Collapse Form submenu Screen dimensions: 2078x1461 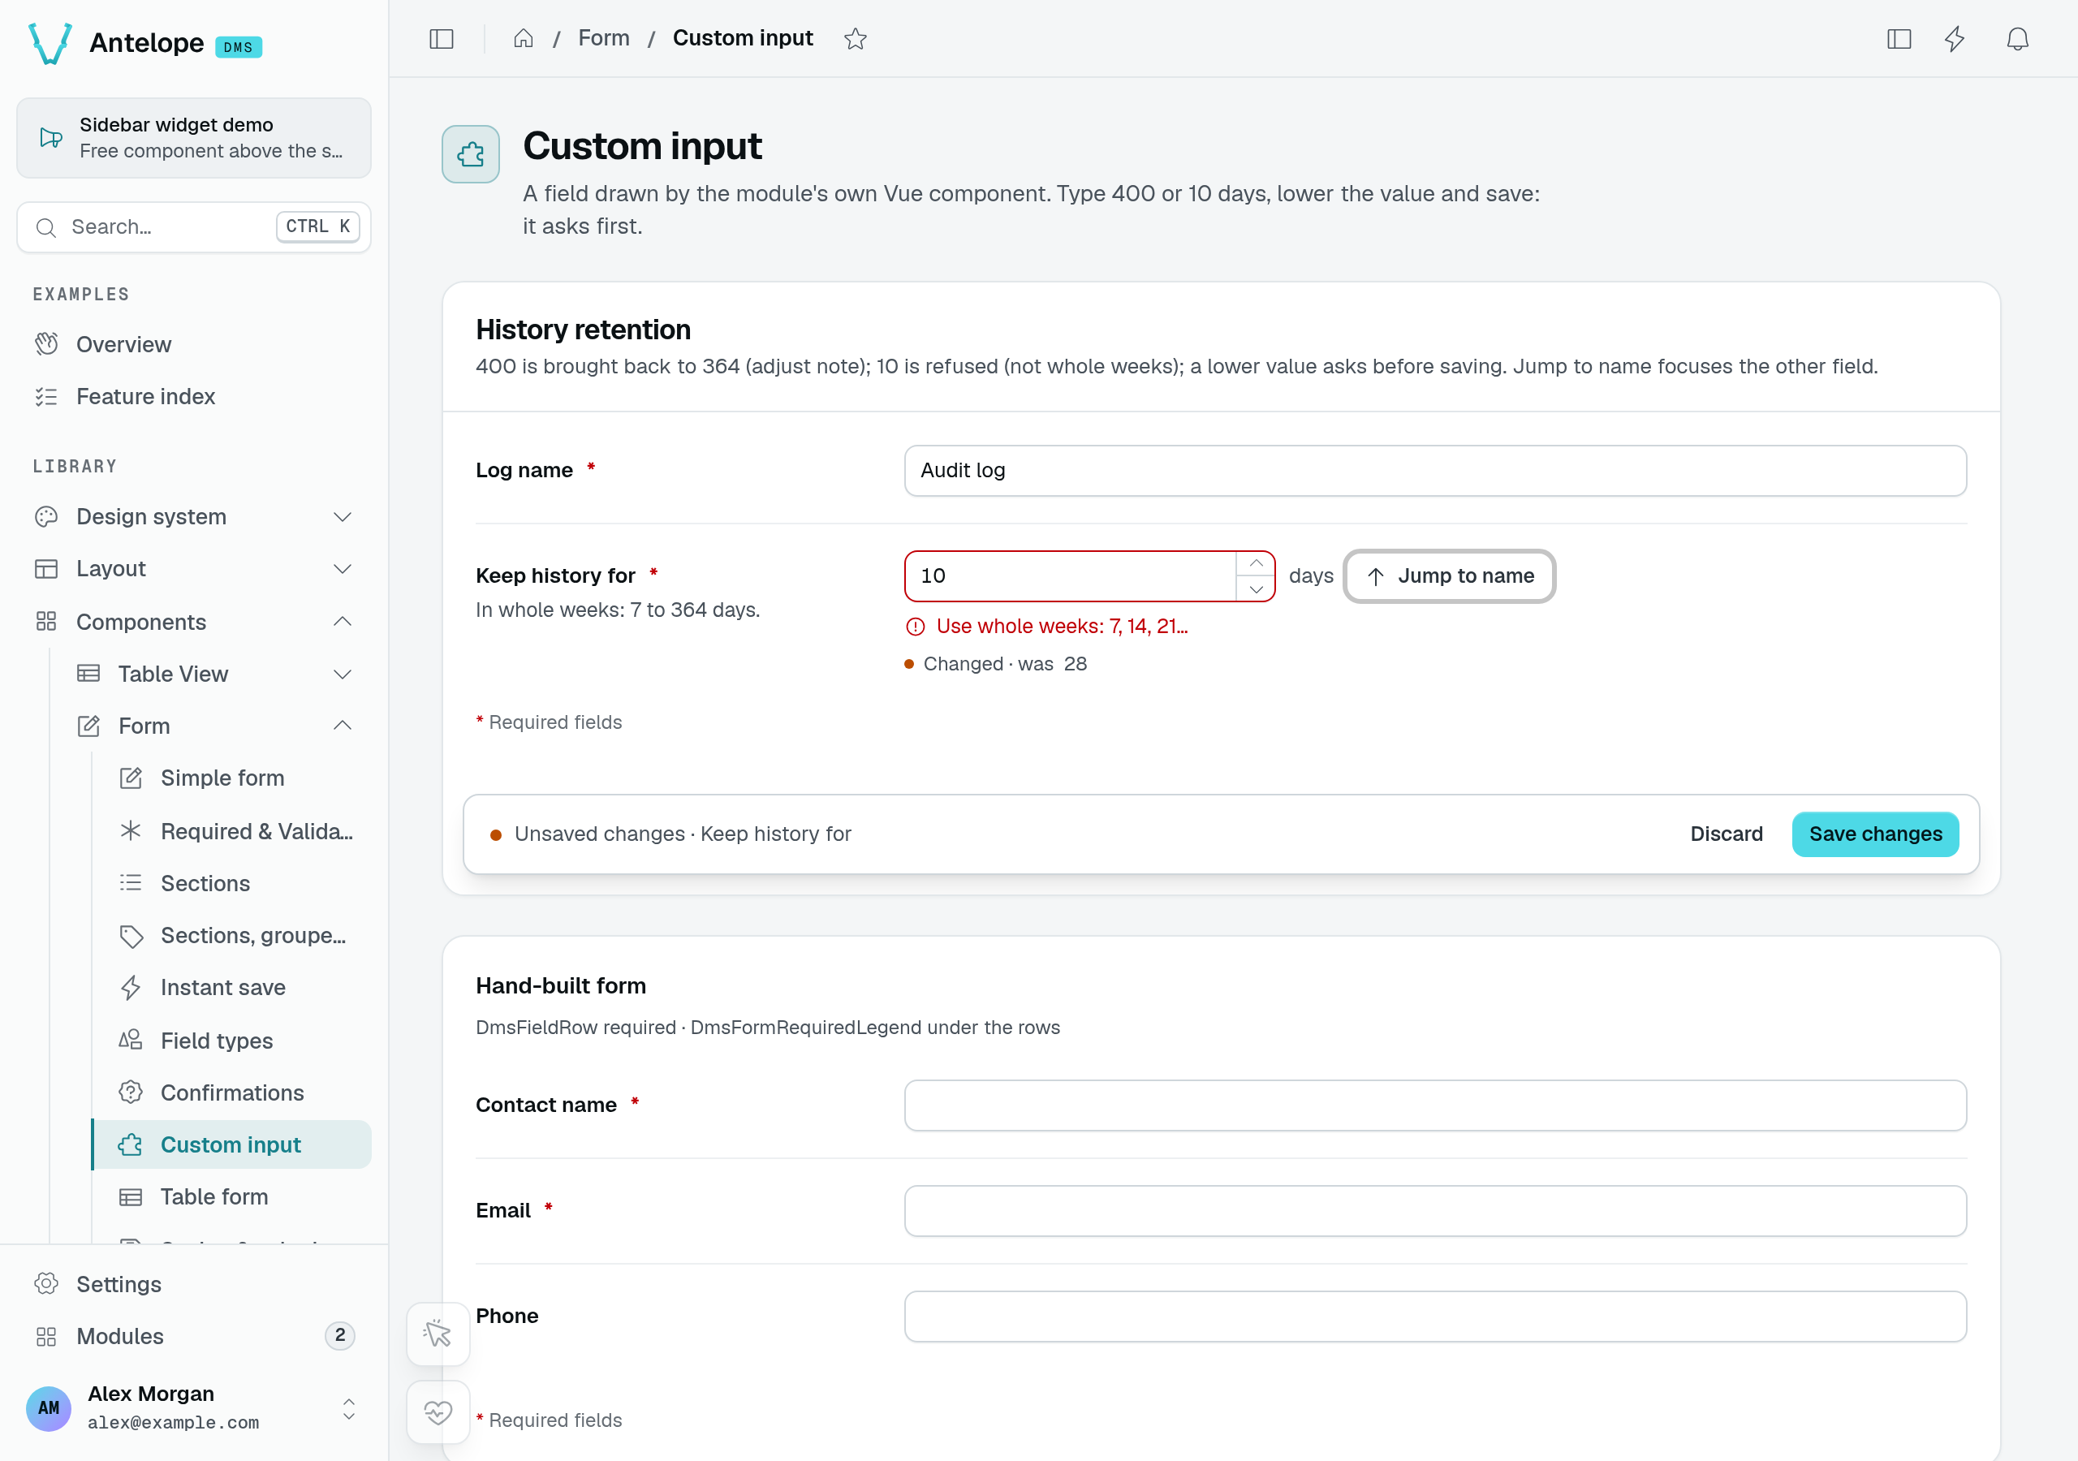click(x=215, y=726)
